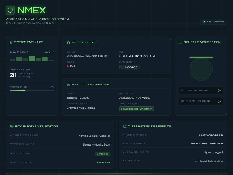The height and width of the screenshot is (175, 233).
Task: Toggle the Identity Match Processing checkmark
Action: (219, 101)
